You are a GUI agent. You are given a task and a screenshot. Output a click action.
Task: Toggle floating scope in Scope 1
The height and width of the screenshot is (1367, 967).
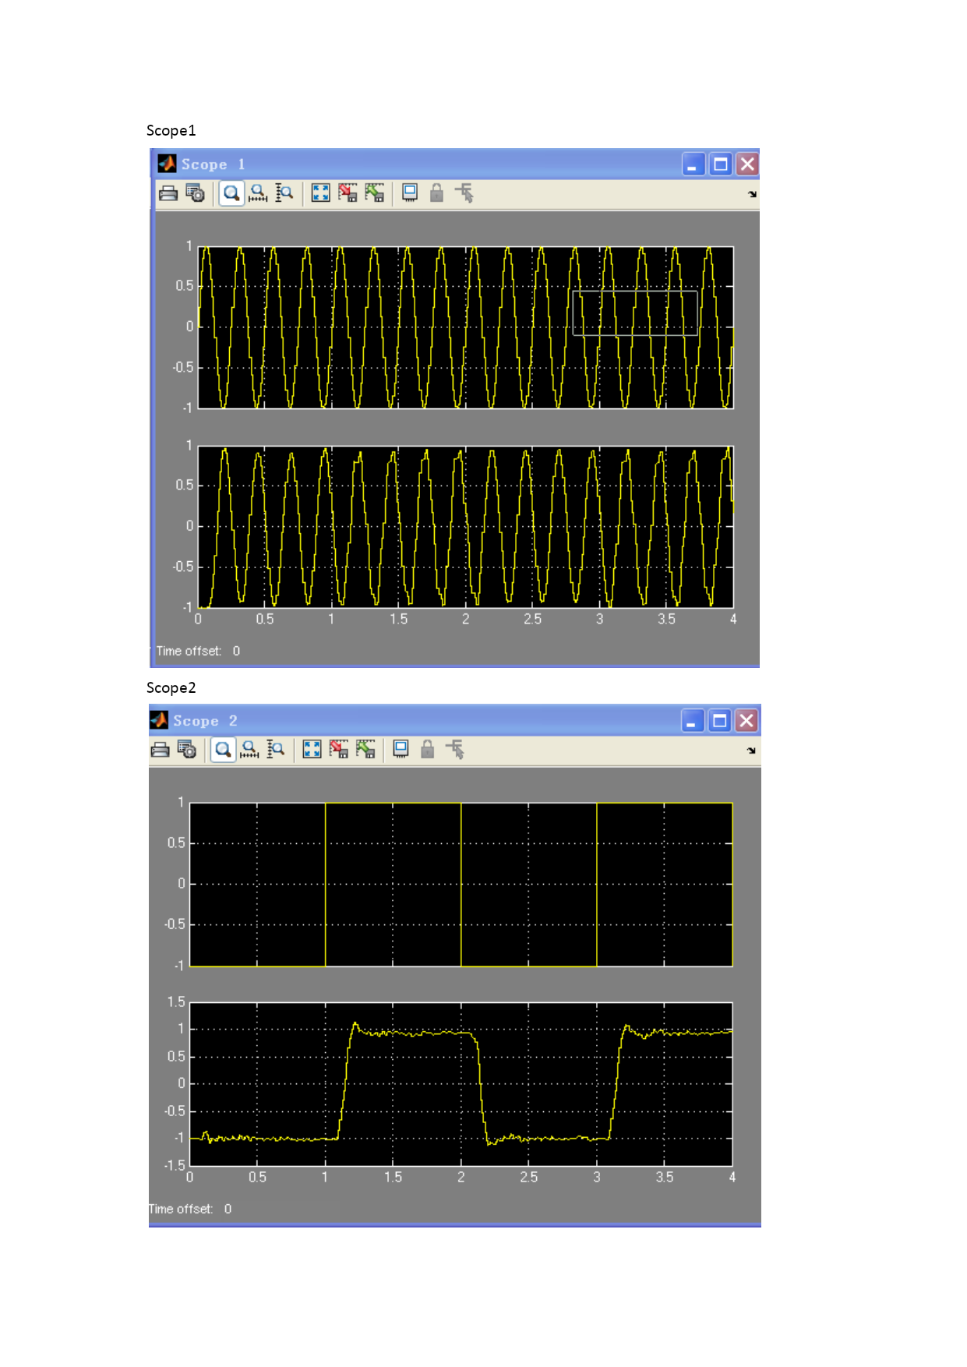pyautogui.click(x=410, y=193)
